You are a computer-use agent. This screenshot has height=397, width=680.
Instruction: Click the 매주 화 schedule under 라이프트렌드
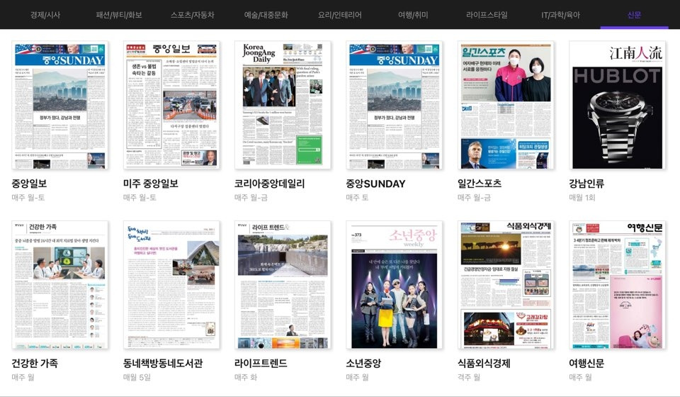246,377
